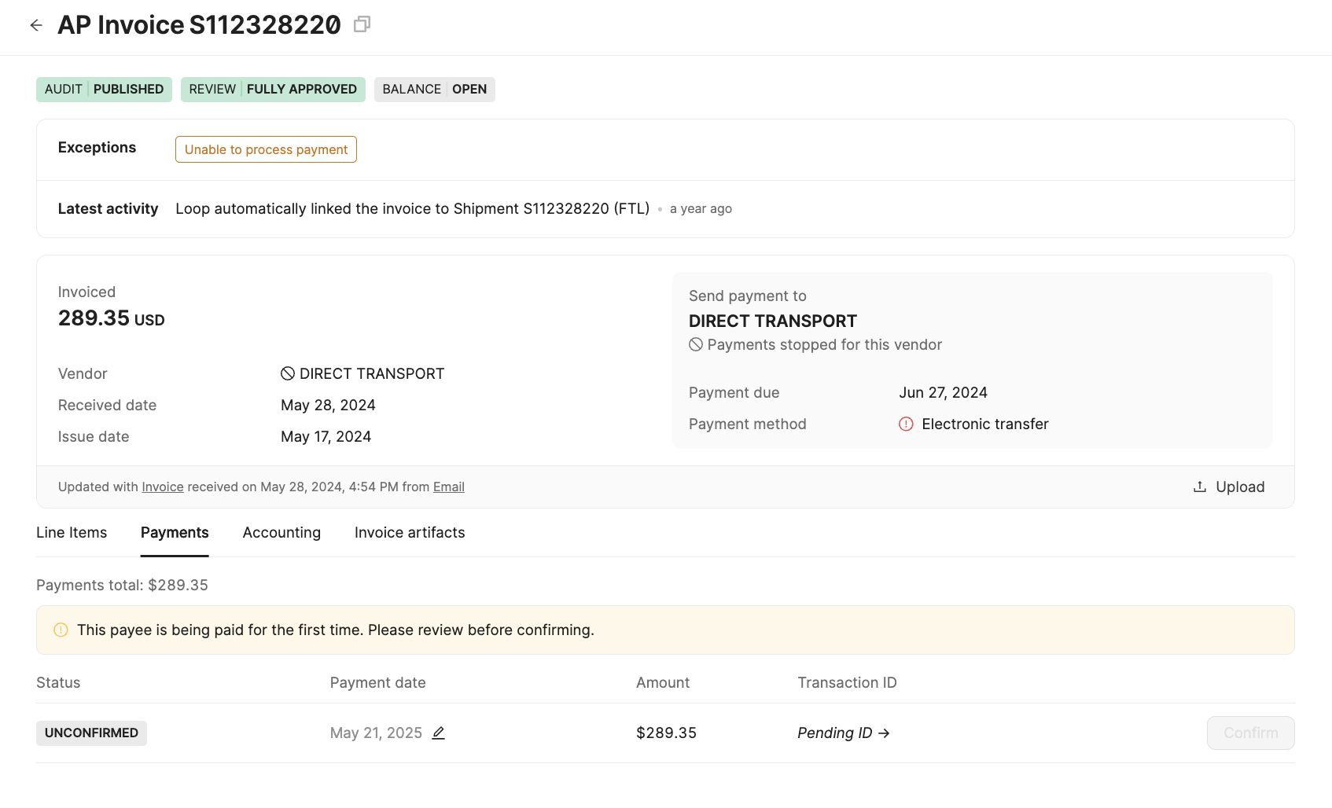The width and height of the screenshot is (1332, 808).
Task: Click the blocked icon beside the DIRECT TRANSPORT vendor
Action: (288, 373)
